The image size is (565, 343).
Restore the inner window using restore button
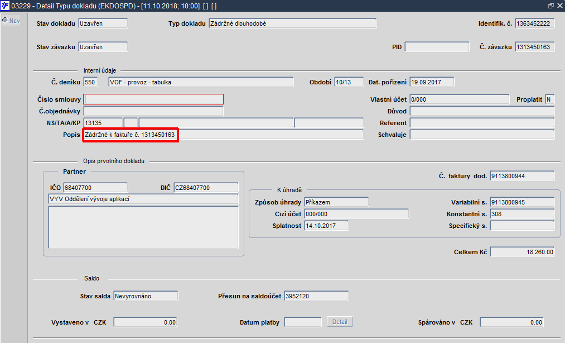[x=551, y=6]
